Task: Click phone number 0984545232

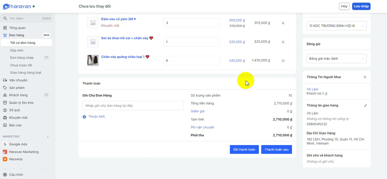Action: pyautogui.click(x=317, y=124)
